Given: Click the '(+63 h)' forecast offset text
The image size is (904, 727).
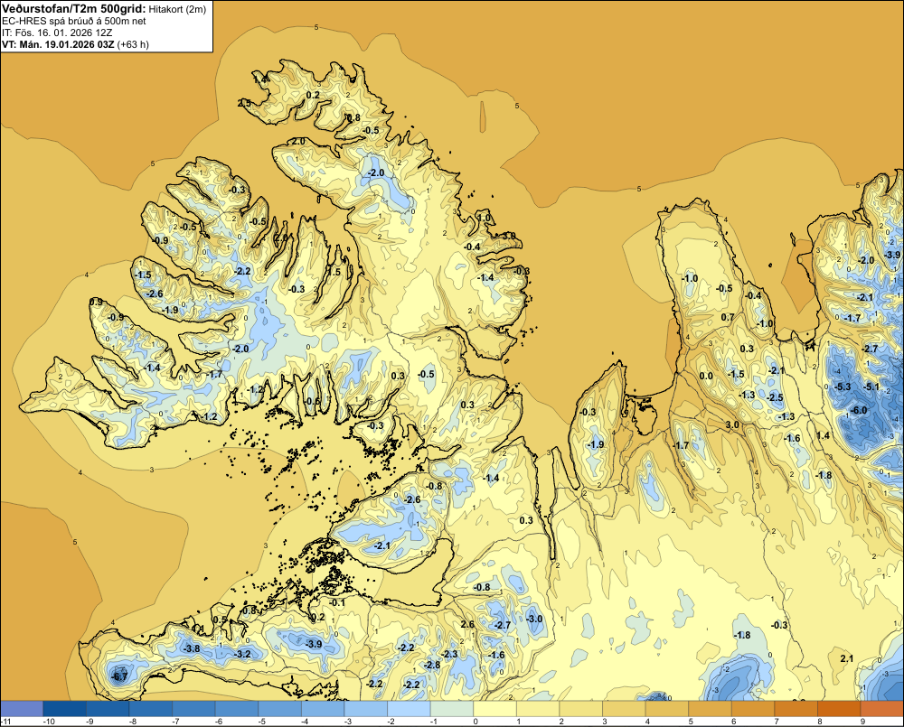Looking at the screenshot, I should [x=133, y=44].
